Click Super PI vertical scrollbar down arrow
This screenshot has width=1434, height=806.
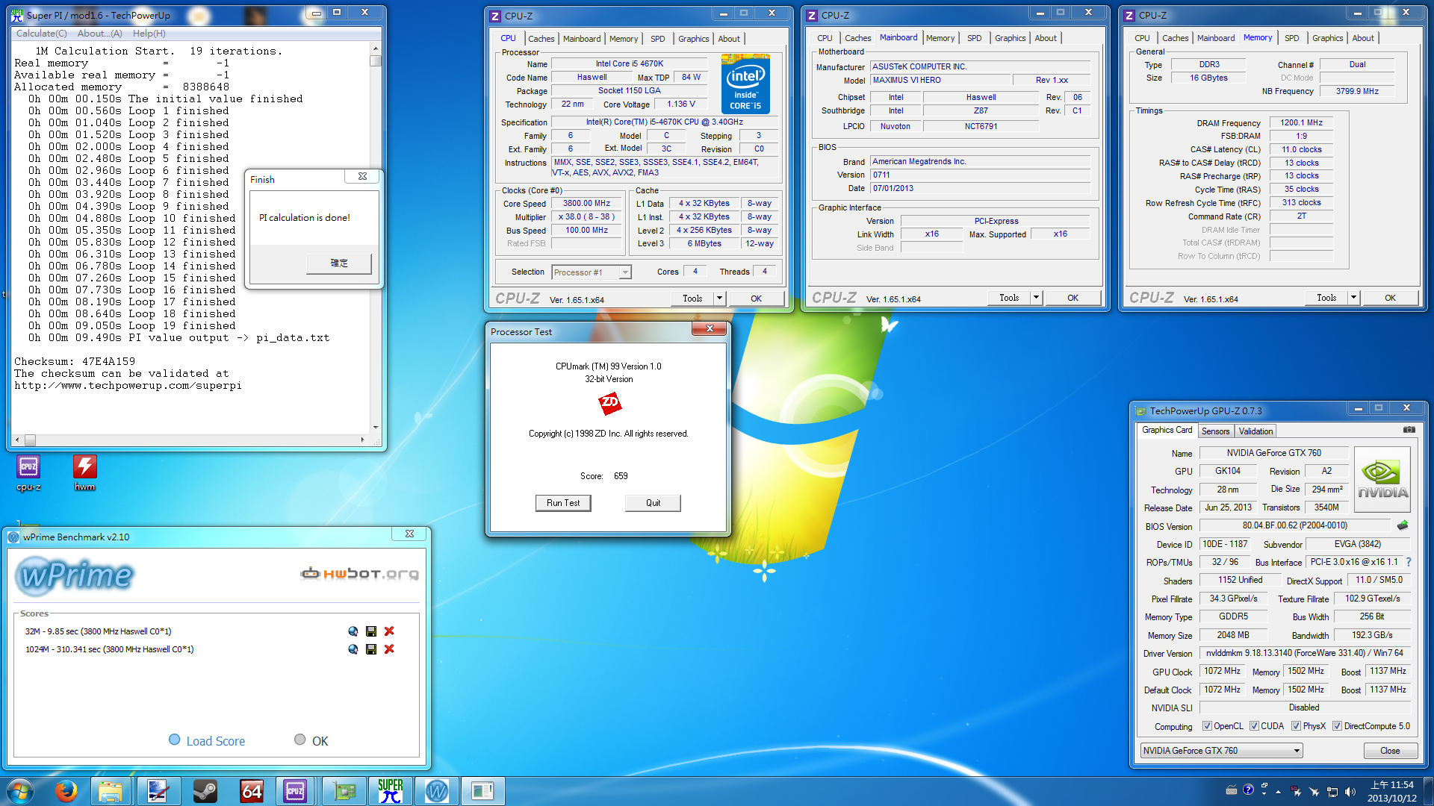[x=376, y=428]
